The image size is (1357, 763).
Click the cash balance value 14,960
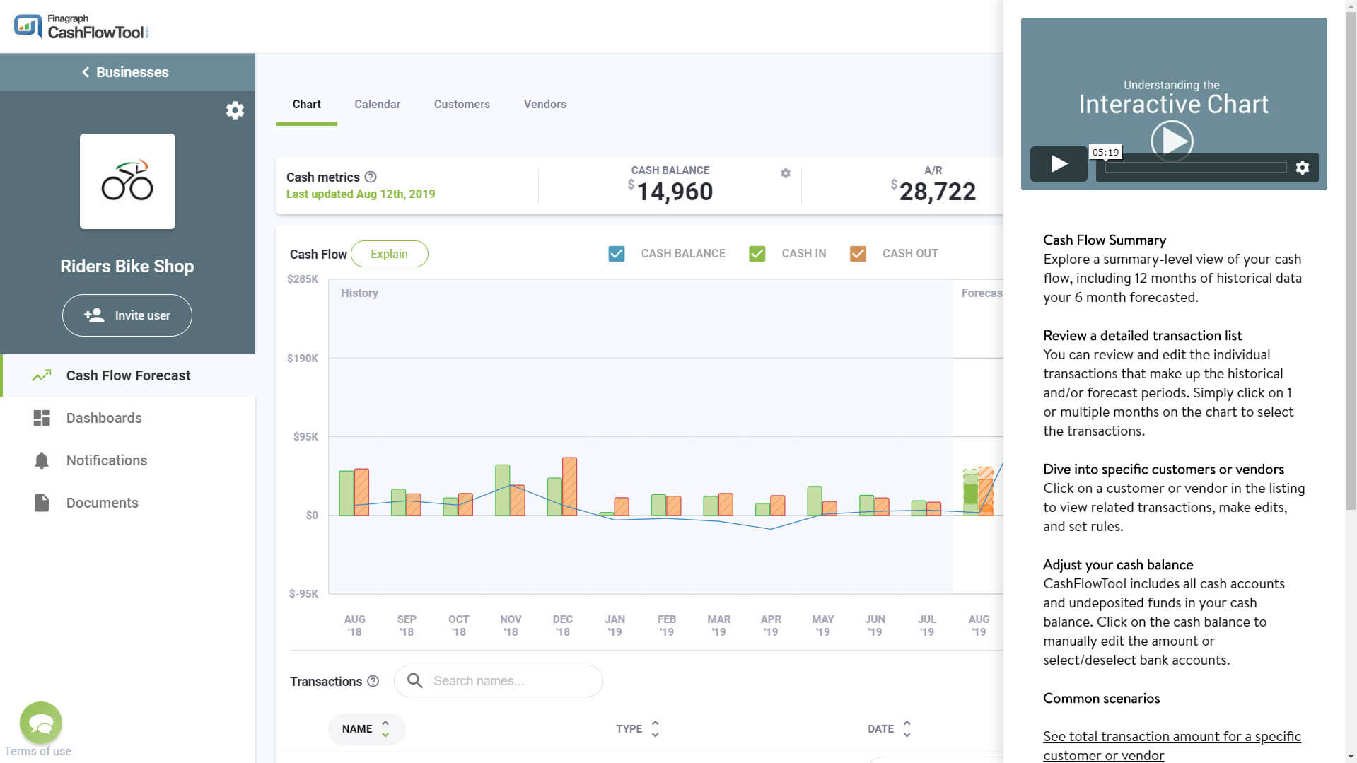click(675, 192)
